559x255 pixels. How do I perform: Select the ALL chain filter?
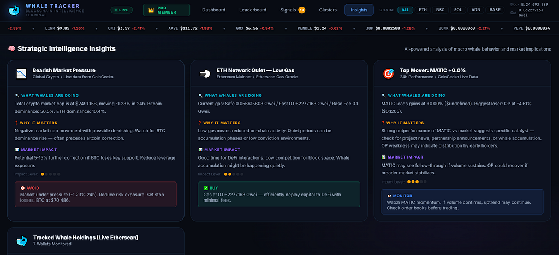406,10
